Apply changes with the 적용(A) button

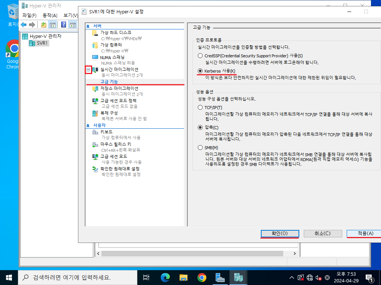pos(364,233)
